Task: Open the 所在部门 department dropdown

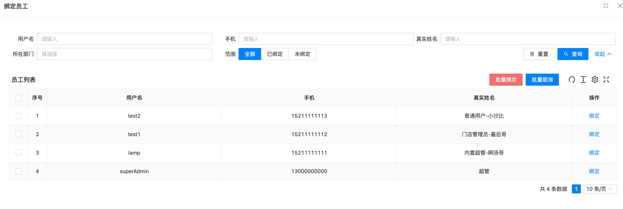Action: [124, 54]
